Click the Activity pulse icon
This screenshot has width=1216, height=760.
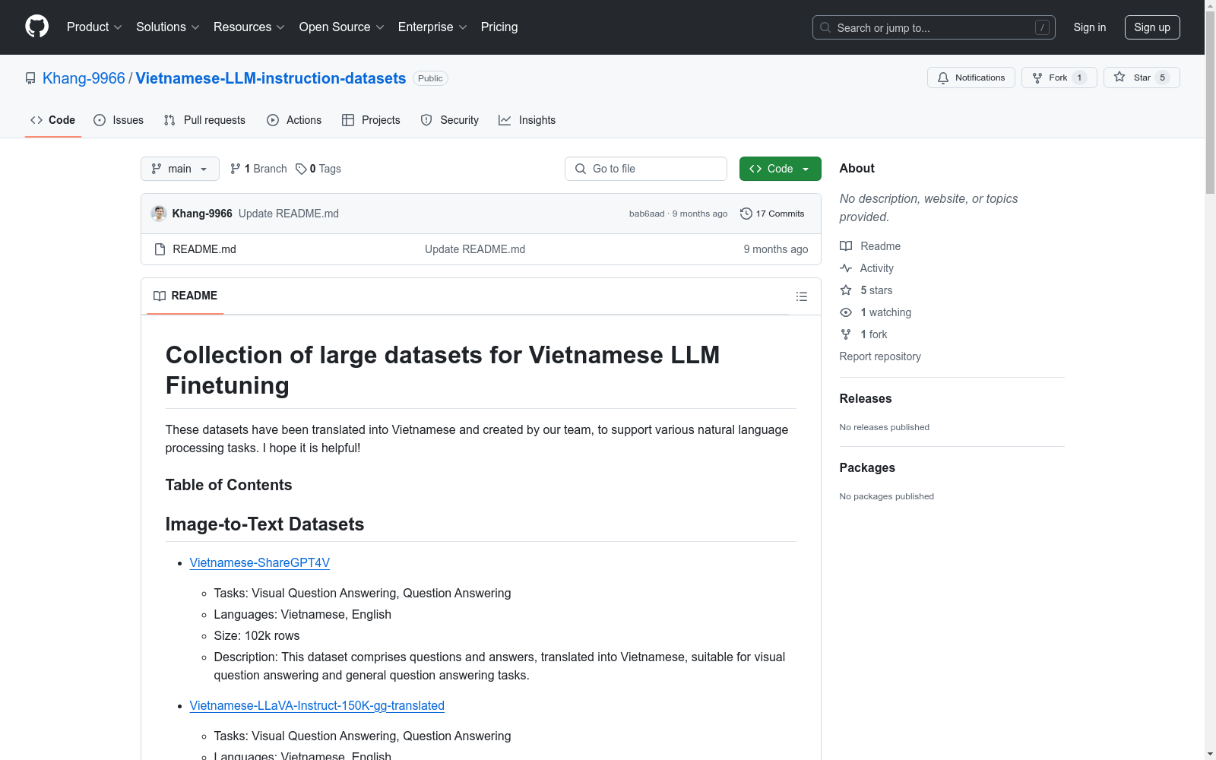[x=846, y=268]
